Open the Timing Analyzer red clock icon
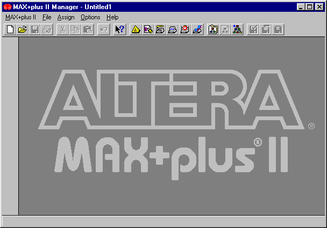 pyautogui.click(x=185, y=30)
